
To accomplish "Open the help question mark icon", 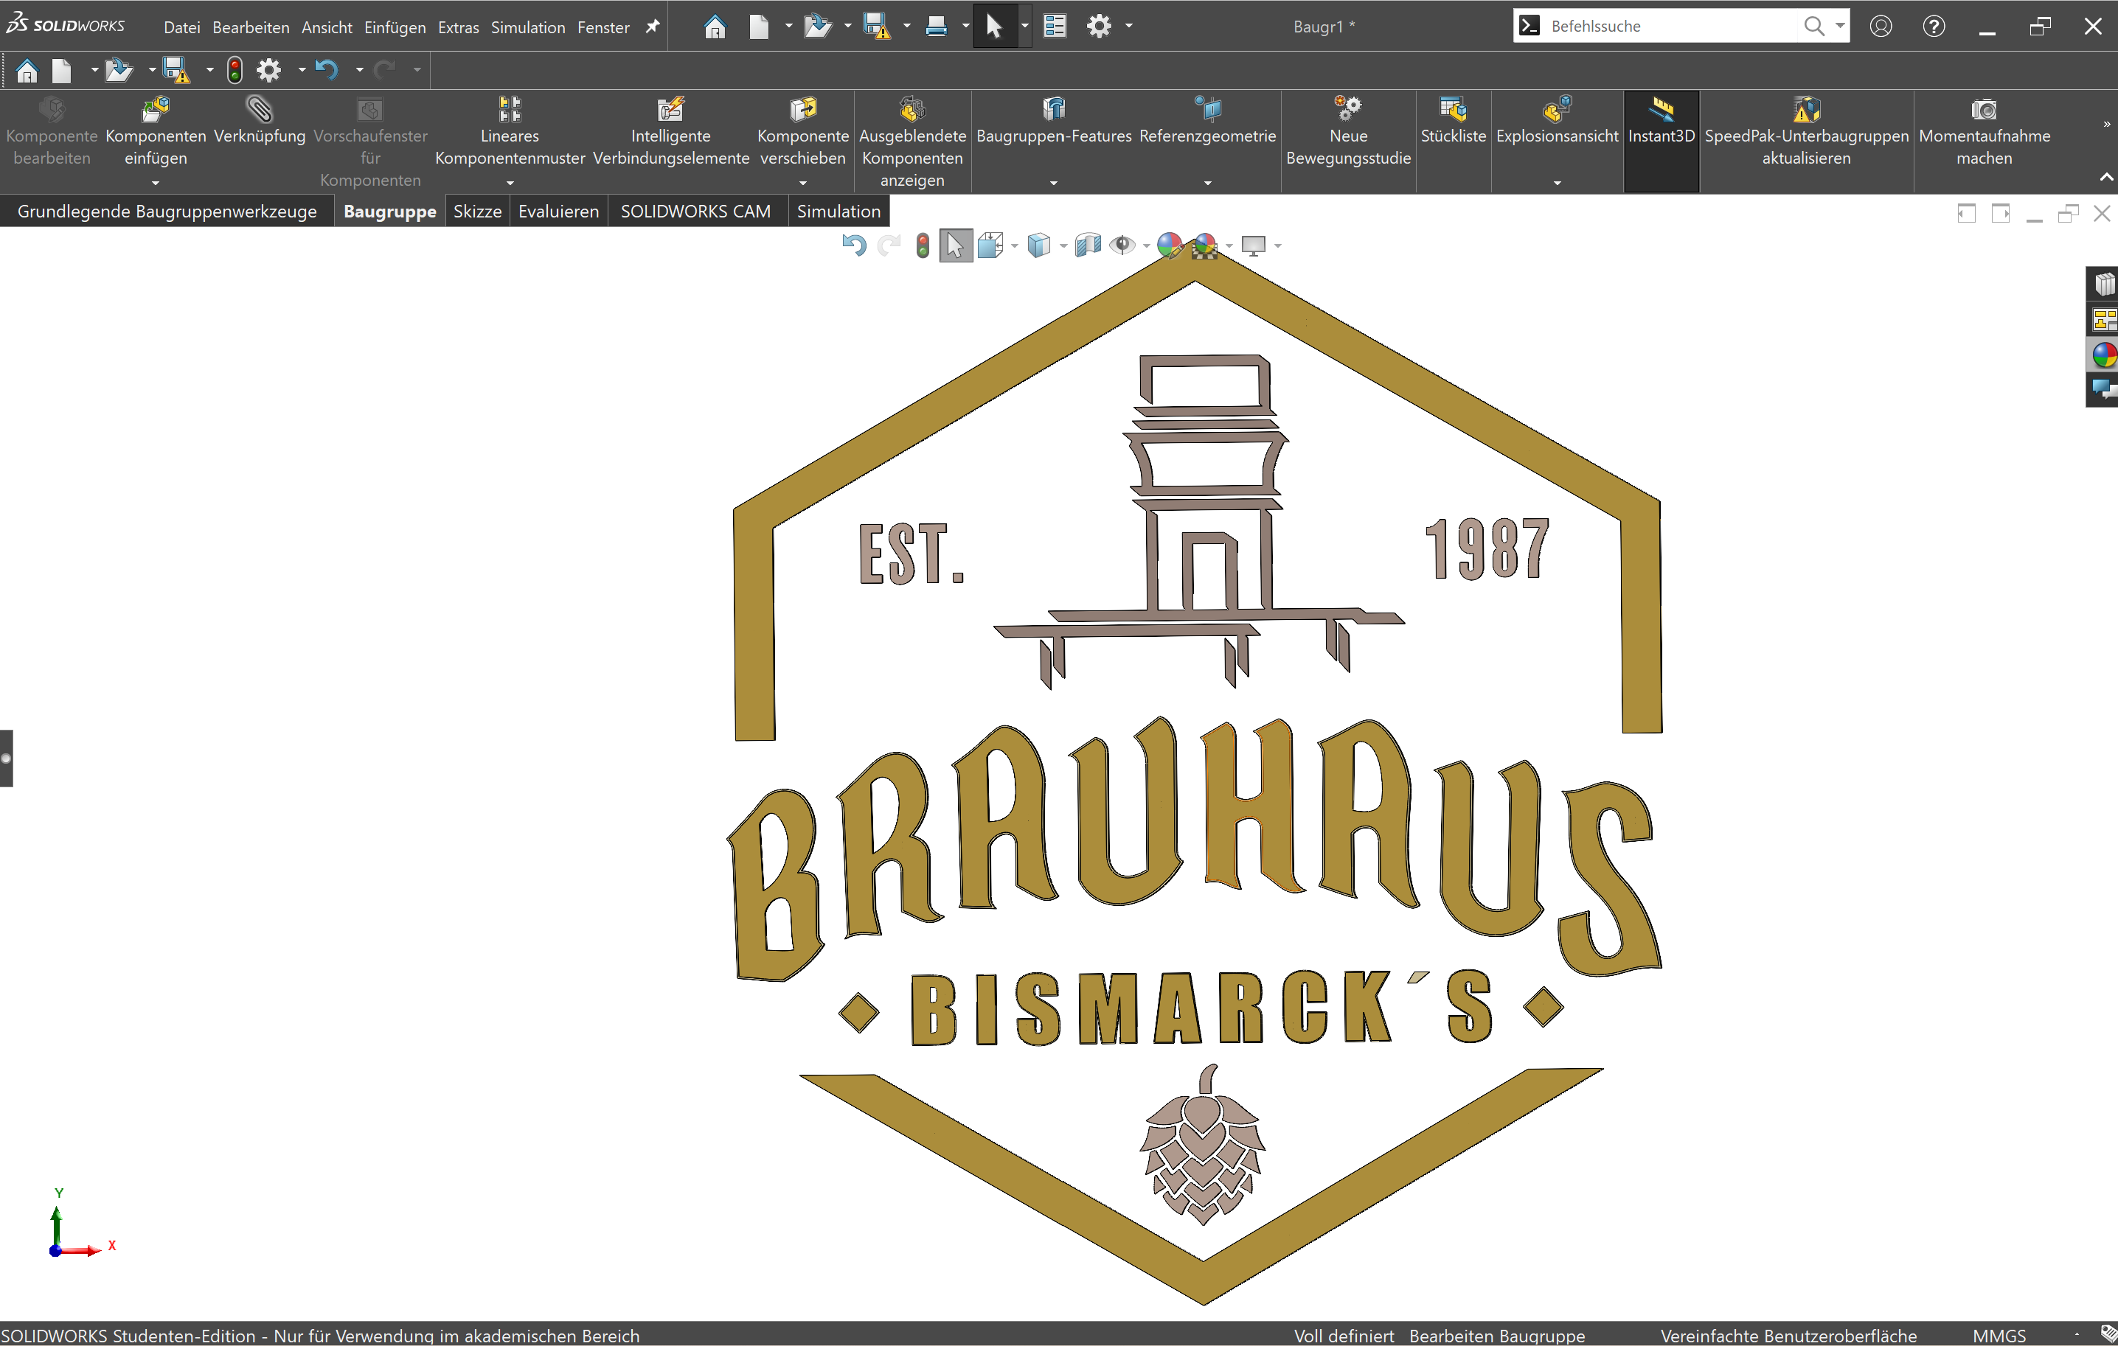I will (1934, 27).
